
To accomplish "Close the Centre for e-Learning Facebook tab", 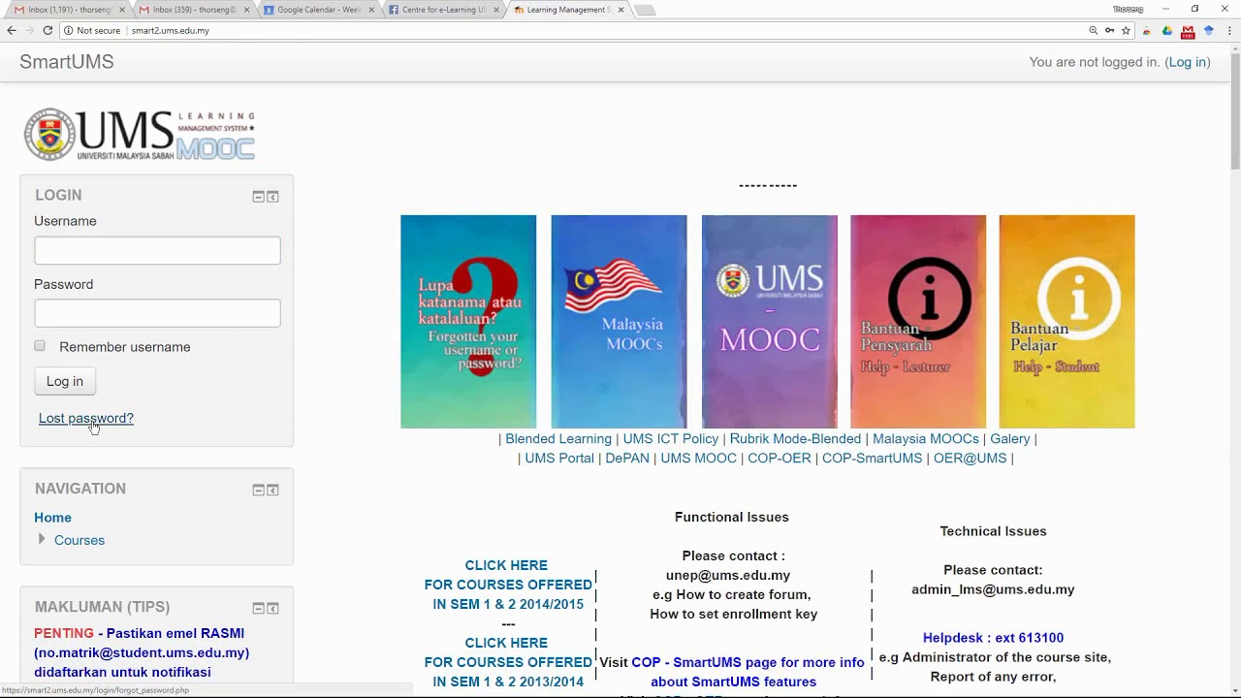I will [497, 10].
